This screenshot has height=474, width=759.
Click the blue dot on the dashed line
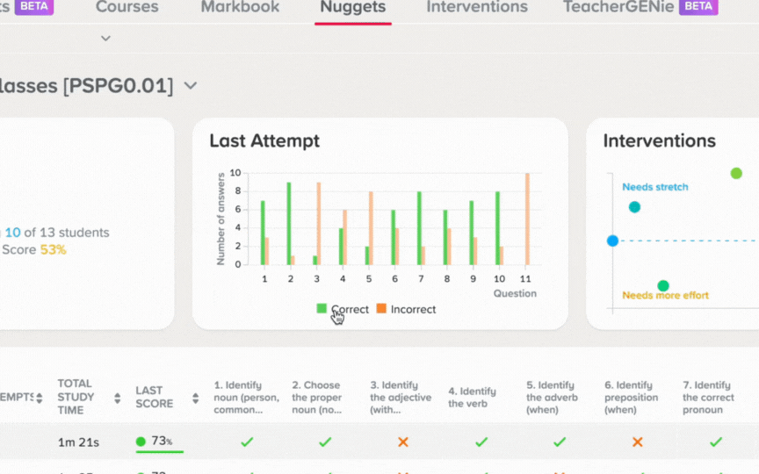click(613, 241)
